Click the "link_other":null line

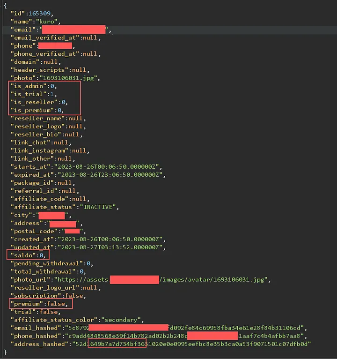(x=43, y=159)
